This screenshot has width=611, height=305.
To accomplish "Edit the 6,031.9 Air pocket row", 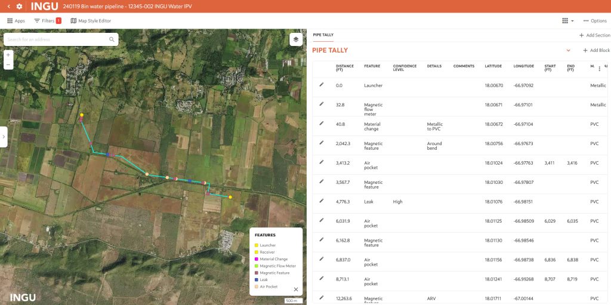I will pos(322,220).
